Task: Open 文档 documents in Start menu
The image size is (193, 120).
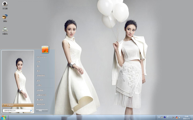Action: tap(38, 61)
